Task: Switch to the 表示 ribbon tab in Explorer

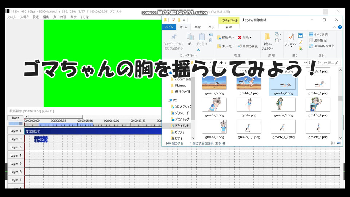Action: (211, 27)
